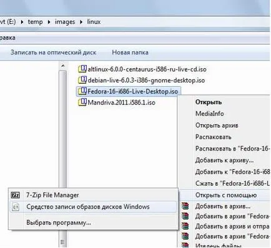Navigate to 'temp' in the address bar

tap(35, 22)
